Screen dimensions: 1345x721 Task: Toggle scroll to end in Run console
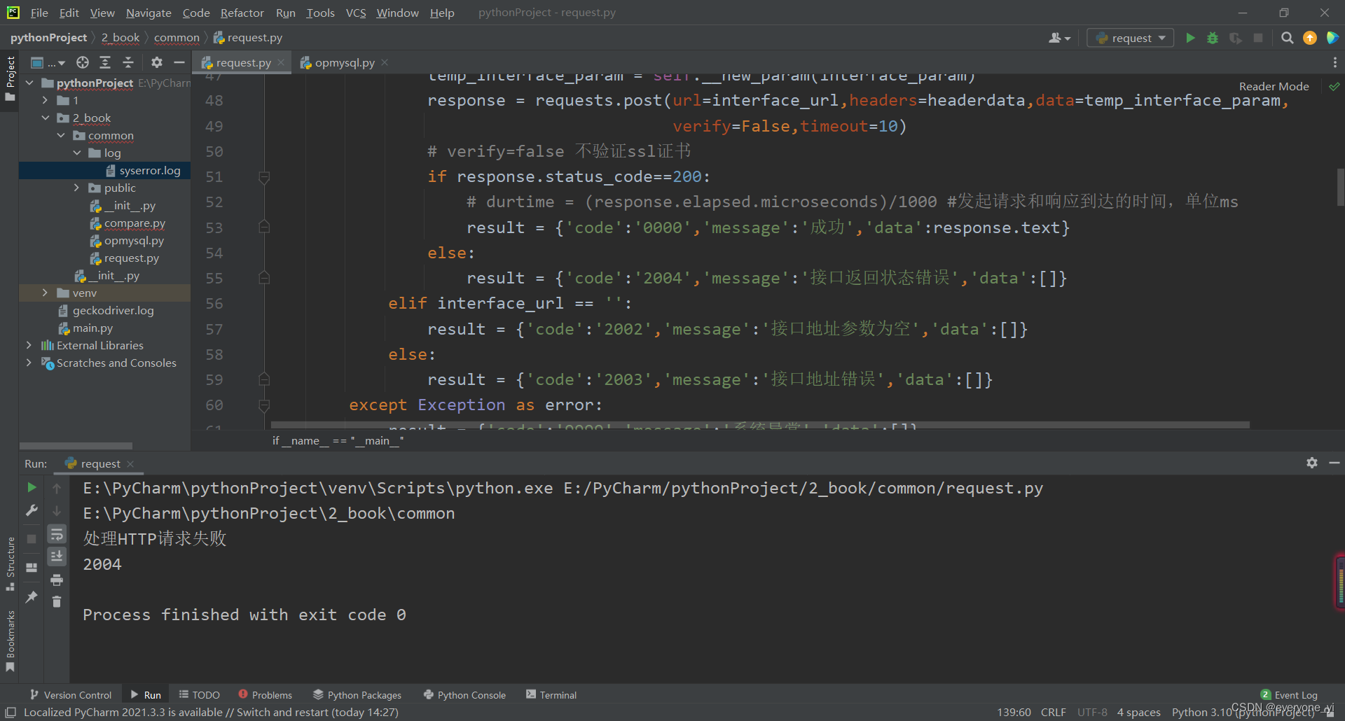tap(57, 556)
